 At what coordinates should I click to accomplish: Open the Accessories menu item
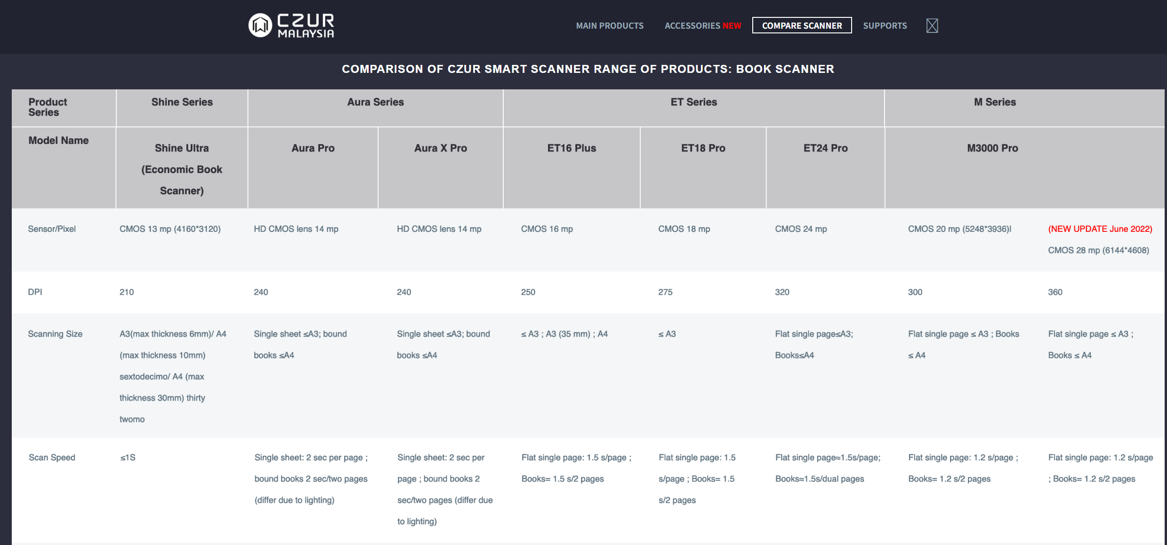click(x=702, y=26)
